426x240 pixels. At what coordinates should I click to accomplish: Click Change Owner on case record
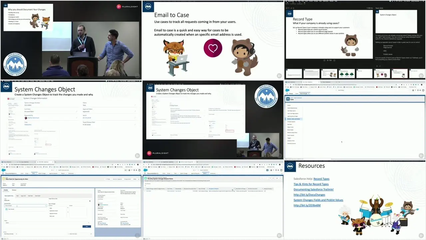pos(128,179)
